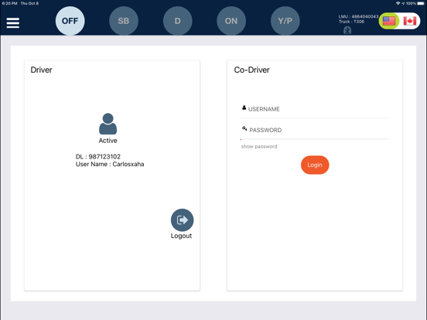Tap the Wi-Fi icon in status bar

(x=398, y=3)
